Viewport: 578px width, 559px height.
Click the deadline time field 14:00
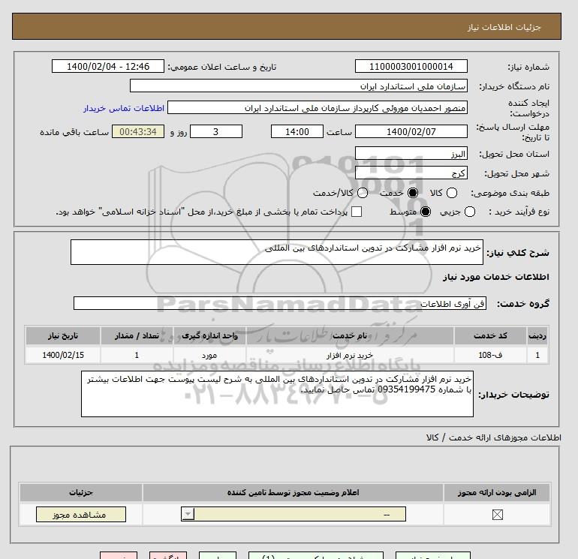[297, 131]
